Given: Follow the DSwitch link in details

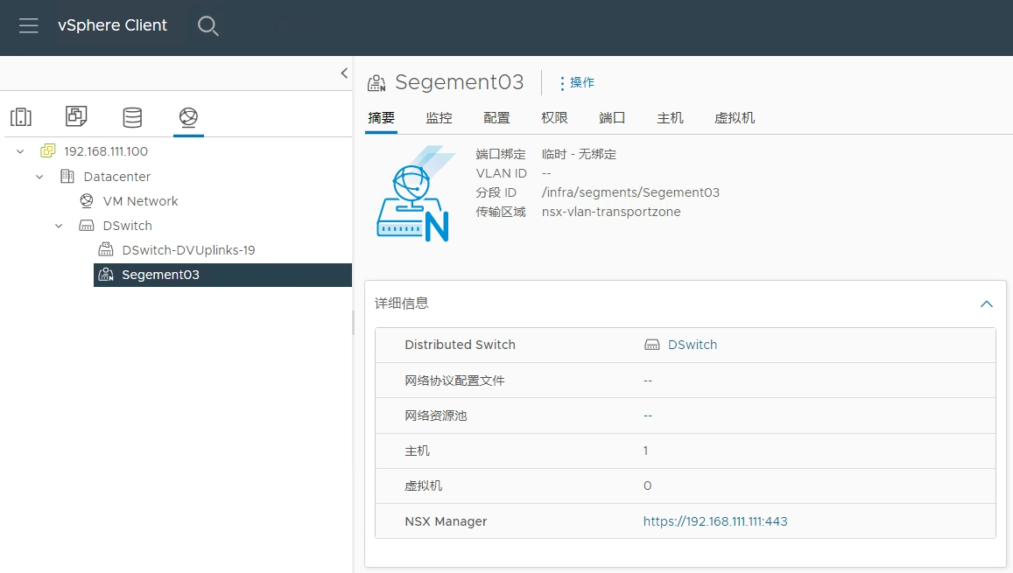Looking at the screenshot, I should [x=692, y=345].
